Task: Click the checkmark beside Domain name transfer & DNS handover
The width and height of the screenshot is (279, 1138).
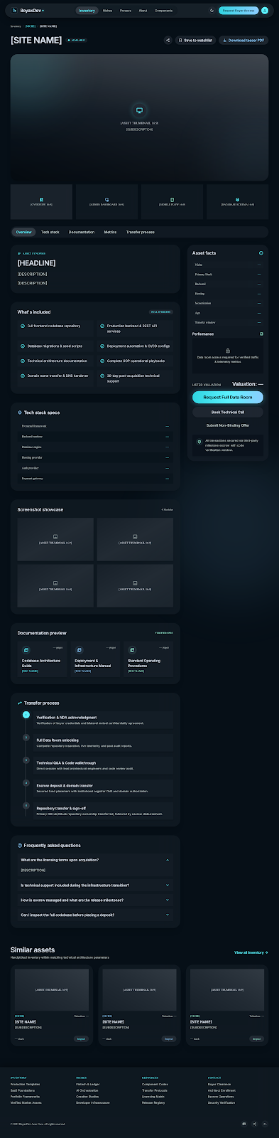Action: (x=23, y=376)
